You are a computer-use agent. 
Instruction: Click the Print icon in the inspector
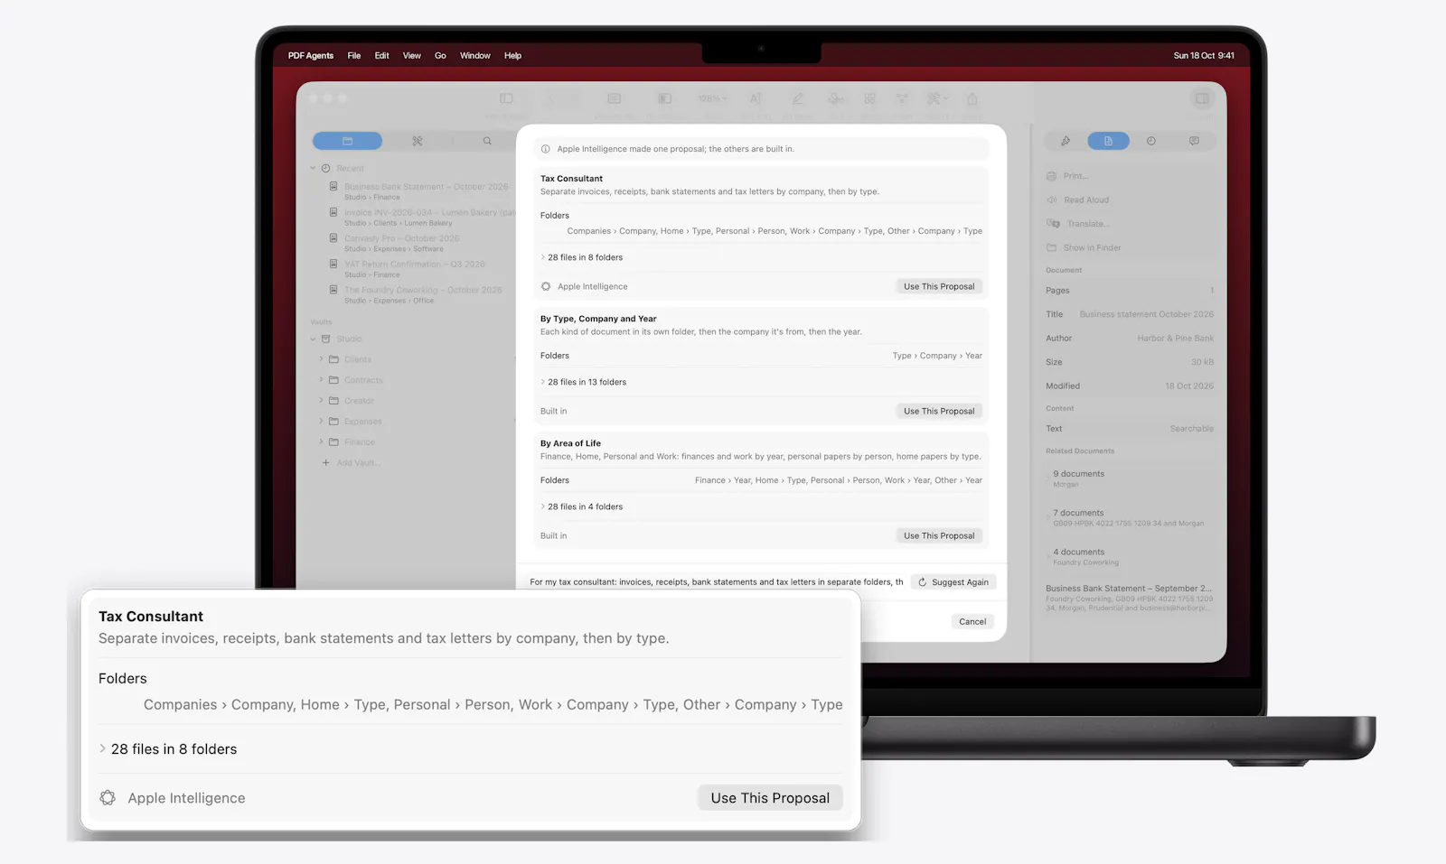click(x=1051, y=176)
